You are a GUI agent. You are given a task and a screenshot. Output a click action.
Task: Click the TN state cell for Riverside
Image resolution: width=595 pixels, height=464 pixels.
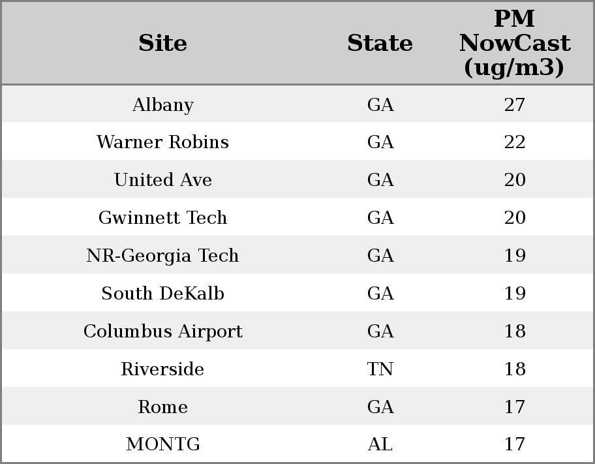tap(380, 369)
